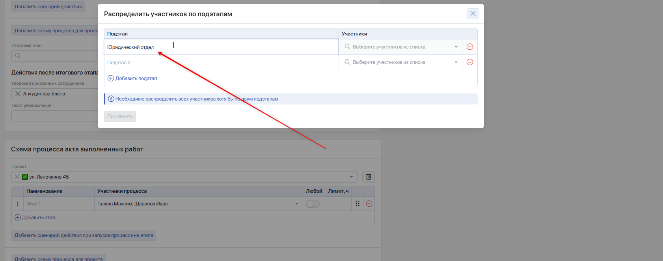Viewport: 663px width, 261px height.
Task: Delete the project scheme with trash icon
Action: [x=369, y=177]
